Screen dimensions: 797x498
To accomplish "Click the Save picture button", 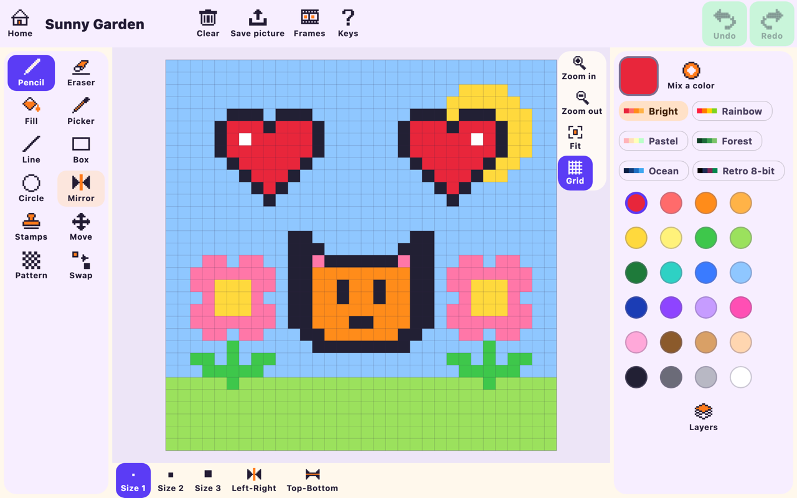I will [258, 24].
